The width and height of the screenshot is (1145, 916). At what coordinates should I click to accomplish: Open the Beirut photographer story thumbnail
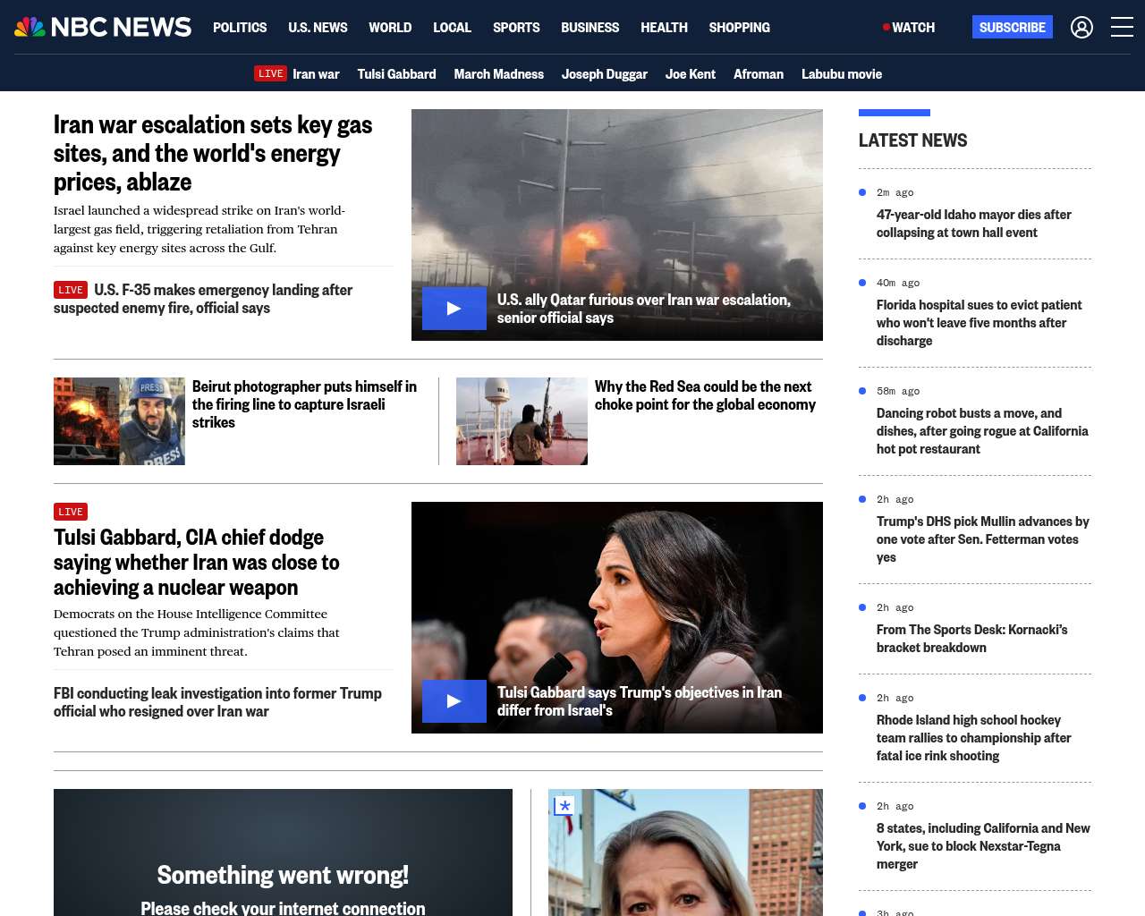[119, 421]
